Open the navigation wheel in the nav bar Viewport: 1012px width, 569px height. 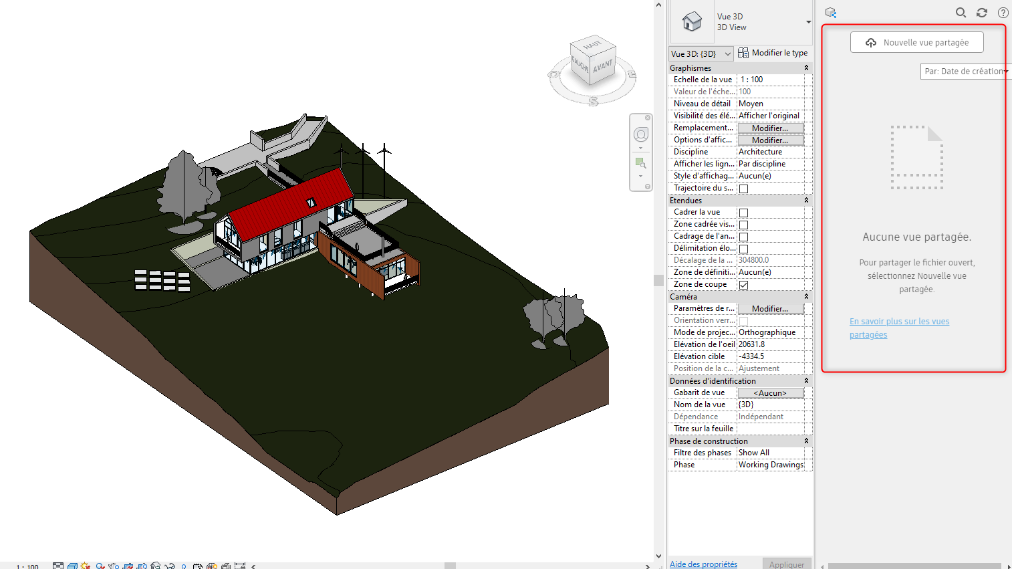point(640,134)
